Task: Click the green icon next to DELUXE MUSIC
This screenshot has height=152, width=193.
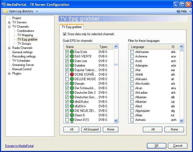Action: [72, 79]
